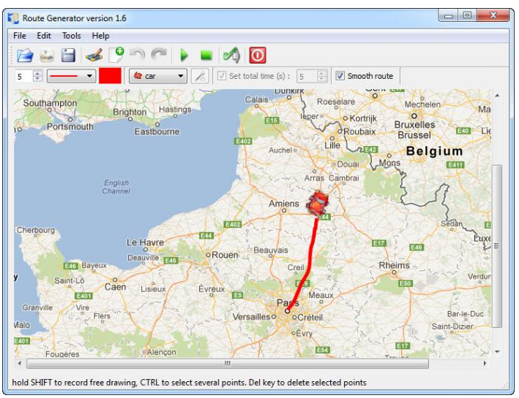Open the Help menu
The width and height of the screenshot is (519, 398).
[x=100, y=36]
